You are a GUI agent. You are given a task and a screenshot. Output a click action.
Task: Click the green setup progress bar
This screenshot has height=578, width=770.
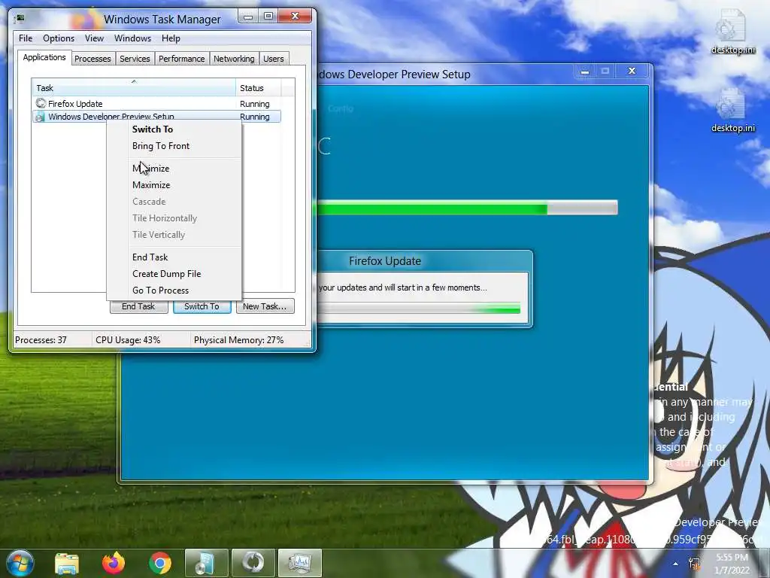(467, 208)
